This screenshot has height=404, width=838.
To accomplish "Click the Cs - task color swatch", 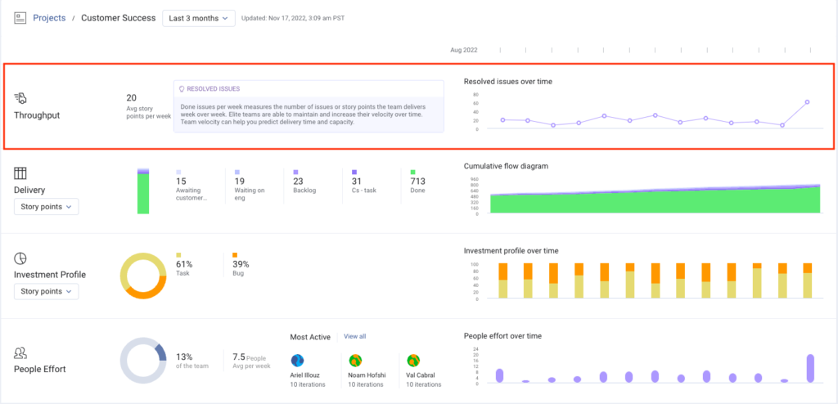I will coord(354,172).
